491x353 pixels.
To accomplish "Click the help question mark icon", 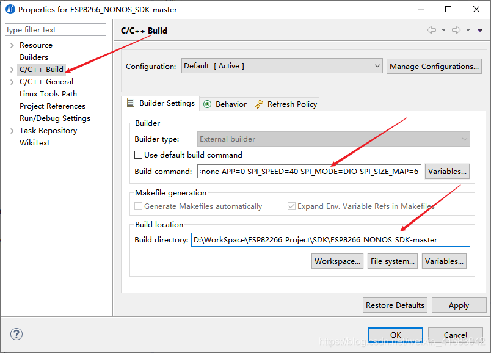I will [16, 334].
